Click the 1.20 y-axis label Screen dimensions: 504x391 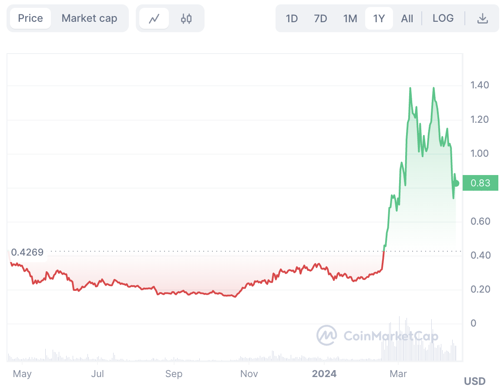click(x=480, y=119)
